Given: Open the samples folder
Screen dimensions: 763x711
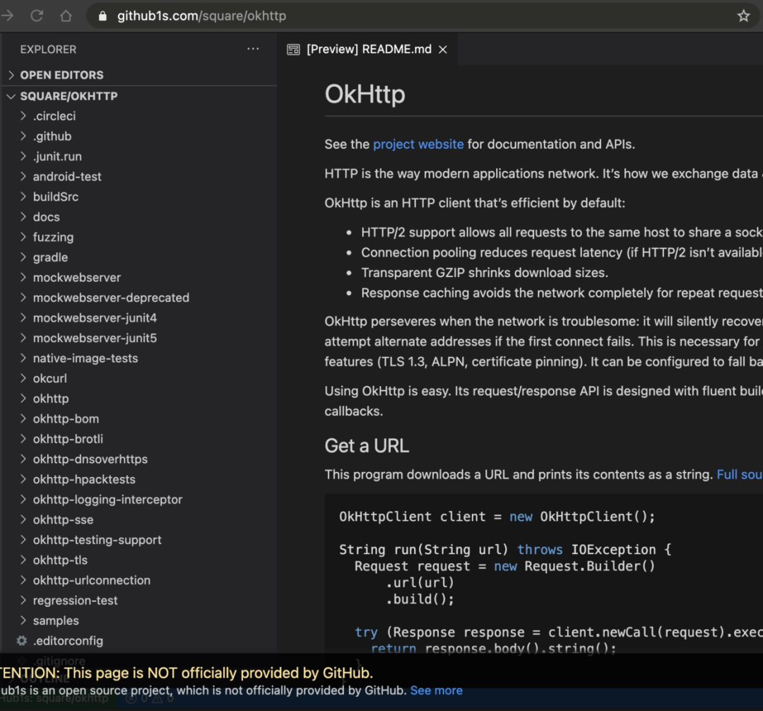Looking at the screenshot, I should [x=138, y=621].
